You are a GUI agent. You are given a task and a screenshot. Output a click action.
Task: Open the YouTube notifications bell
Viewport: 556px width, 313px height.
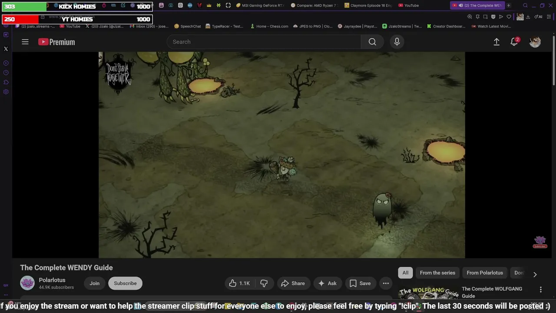coord(514,42)
